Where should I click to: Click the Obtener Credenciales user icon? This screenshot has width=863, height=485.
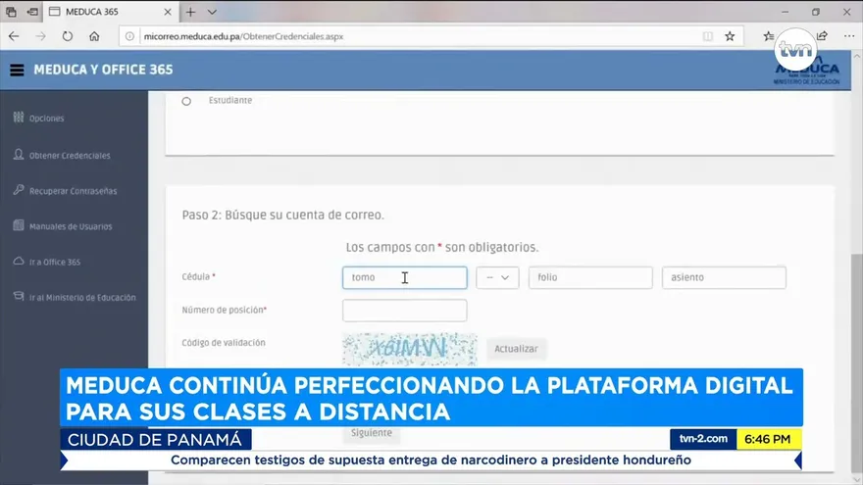(x=19, y=155)
